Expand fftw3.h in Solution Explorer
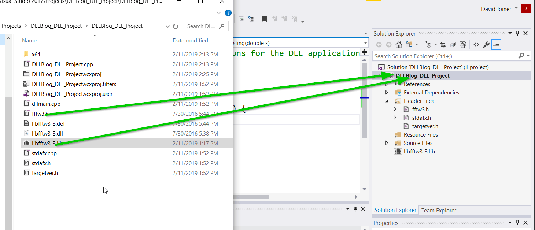This screenshot has height=230, width=535. point(395,110)
